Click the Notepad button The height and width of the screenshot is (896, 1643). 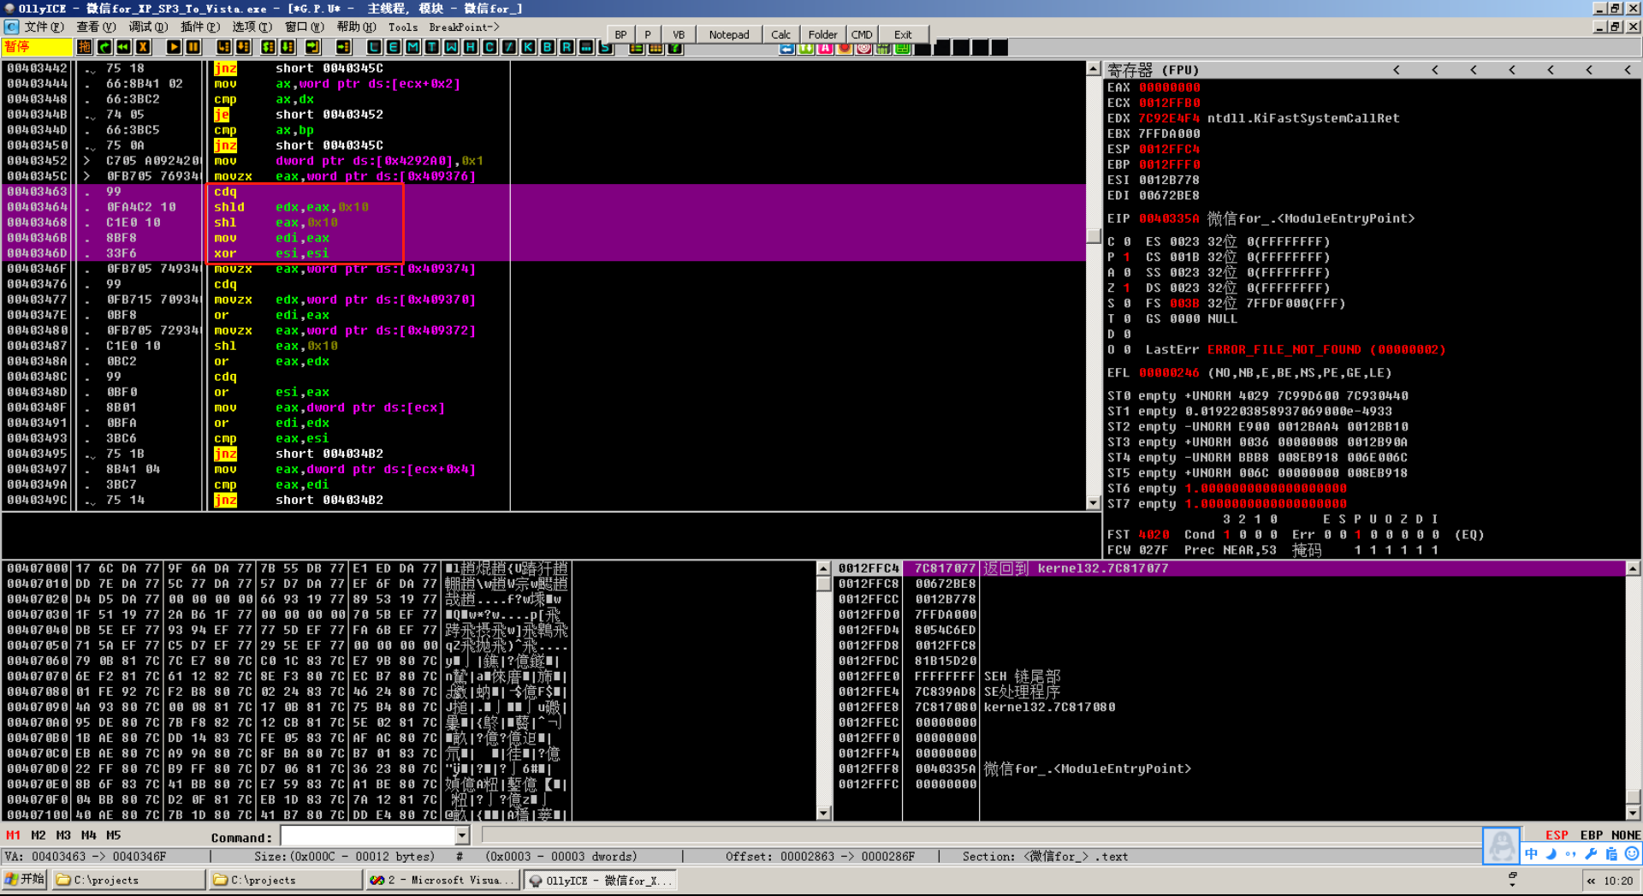tap(729, 35)
